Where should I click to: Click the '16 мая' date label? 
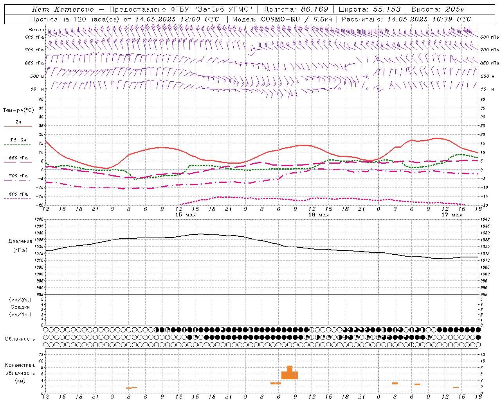(x=319, y=215)
